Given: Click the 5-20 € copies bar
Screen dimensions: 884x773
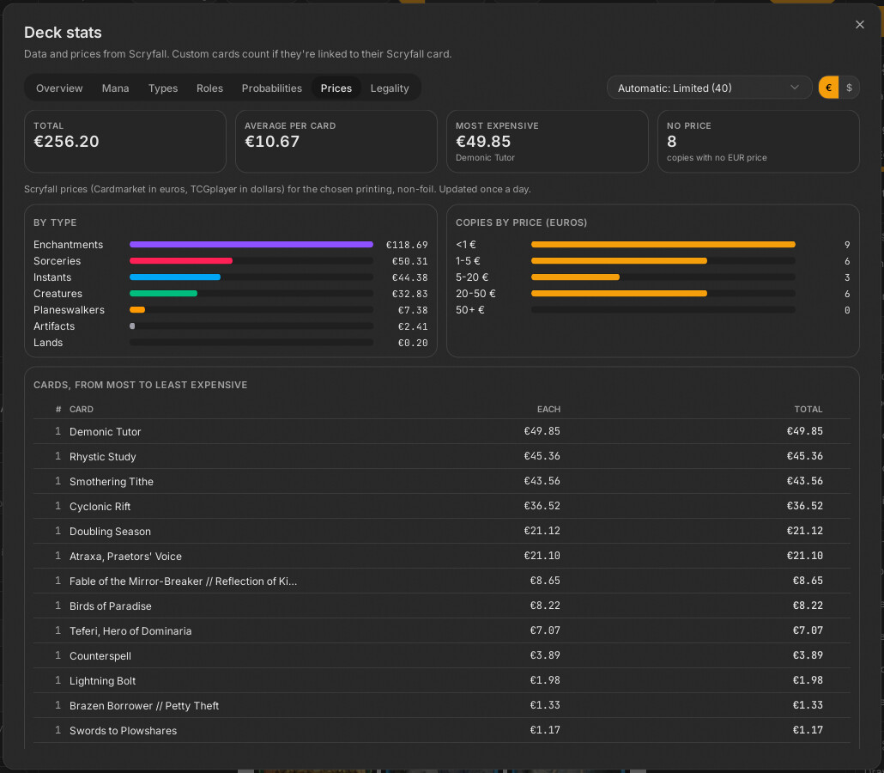Looking at the screenshot, I should pos(575,277).
